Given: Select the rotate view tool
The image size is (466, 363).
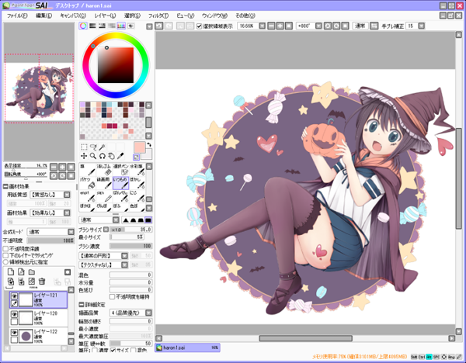Looking at the screenshot, I should (103, 156).
